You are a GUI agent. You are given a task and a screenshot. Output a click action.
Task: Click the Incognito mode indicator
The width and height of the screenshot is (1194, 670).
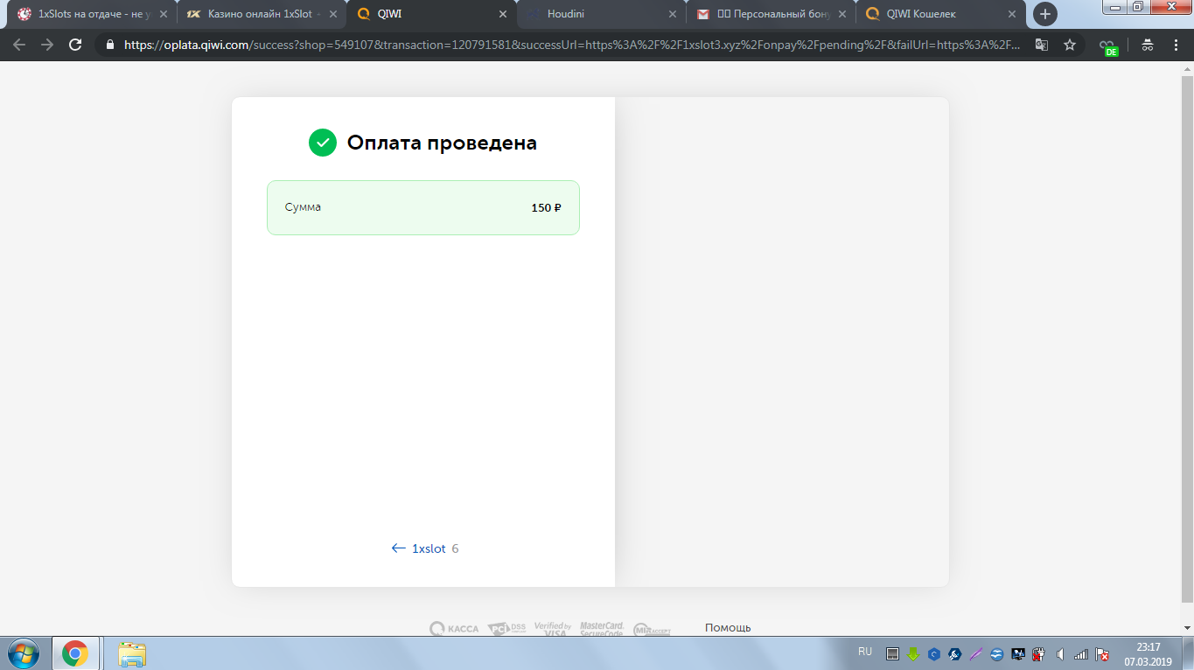pyautogui.click(x=1147, y=45)
